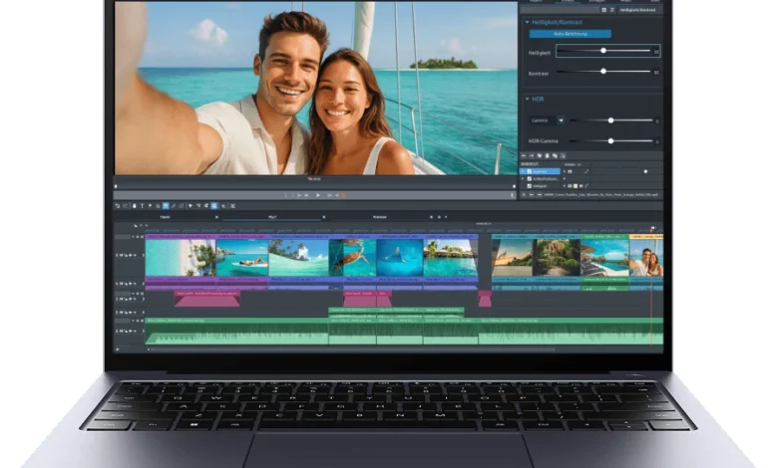Open the Gamma dropdown
778x468 pixels.
561,119
